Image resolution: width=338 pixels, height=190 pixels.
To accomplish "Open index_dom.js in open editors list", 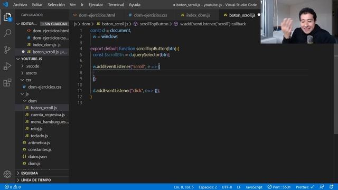I will [42, 45].
